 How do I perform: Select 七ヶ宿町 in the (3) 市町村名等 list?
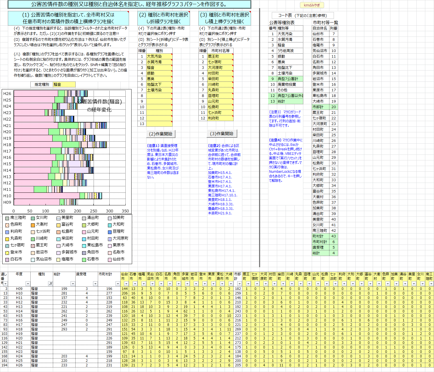[220, 62]
